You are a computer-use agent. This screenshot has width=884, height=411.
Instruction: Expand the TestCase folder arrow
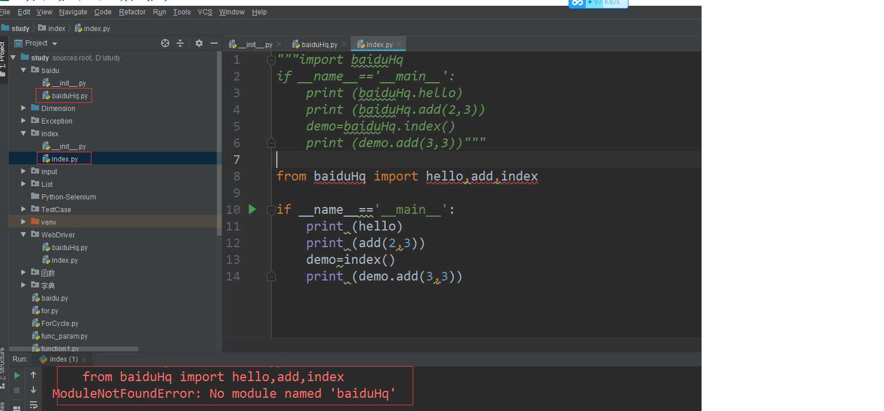(x=24, y=209)
